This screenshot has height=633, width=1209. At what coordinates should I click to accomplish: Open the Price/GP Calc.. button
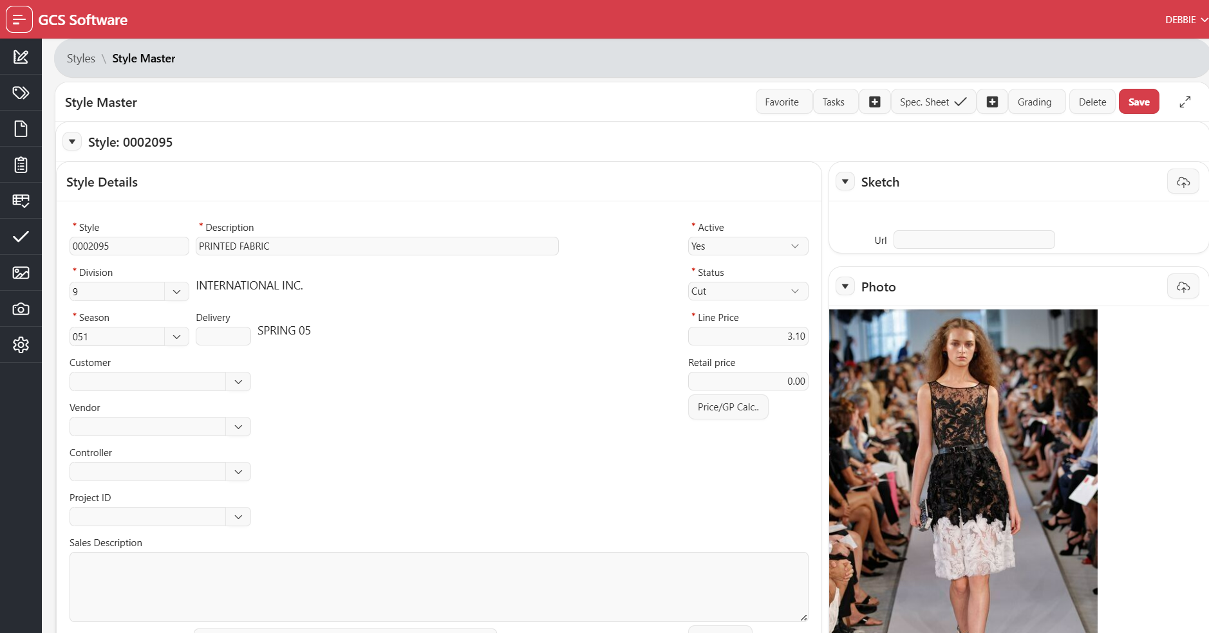pos(728,407)
